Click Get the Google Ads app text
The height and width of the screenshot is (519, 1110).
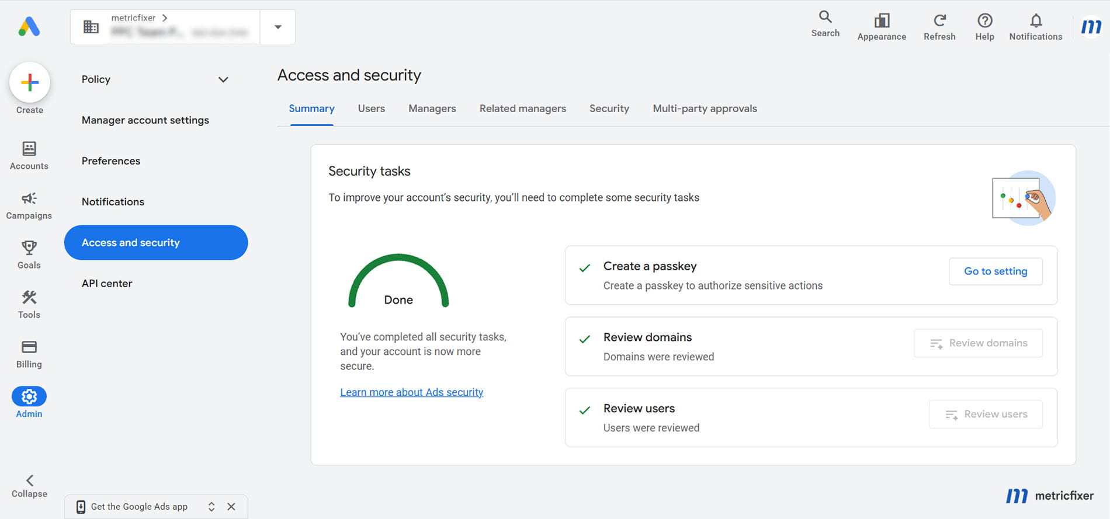tap(139, 507)
